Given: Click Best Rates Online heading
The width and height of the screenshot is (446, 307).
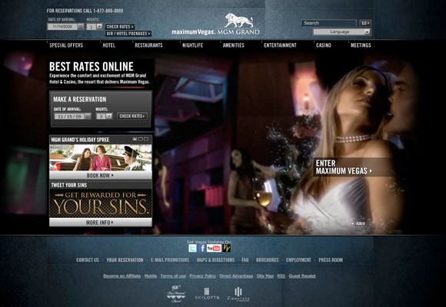Looking at the screenshot, I should point(92,67).
